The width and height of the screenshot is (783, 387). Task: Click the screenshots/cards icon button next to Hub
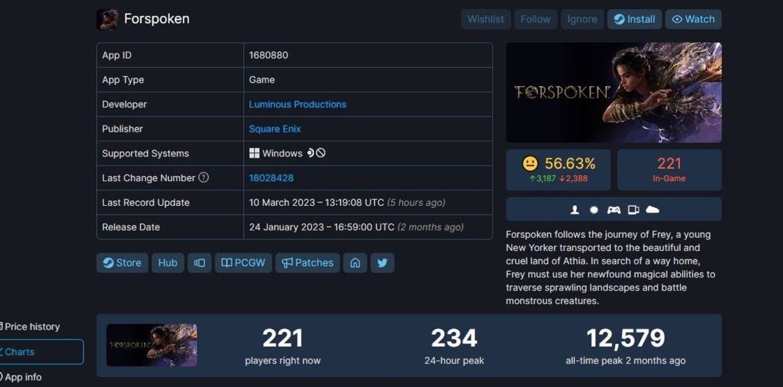click(x=200, y=263)
